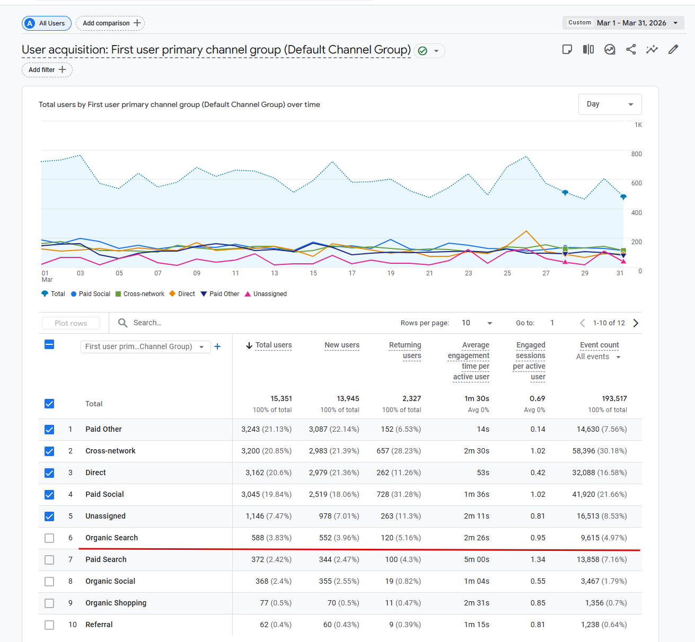Sort table by New users column
695x642 pixels.
tap(342, 345)
